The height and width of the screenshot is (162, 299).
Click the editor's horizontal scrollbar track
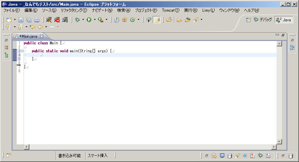(150, 147)
